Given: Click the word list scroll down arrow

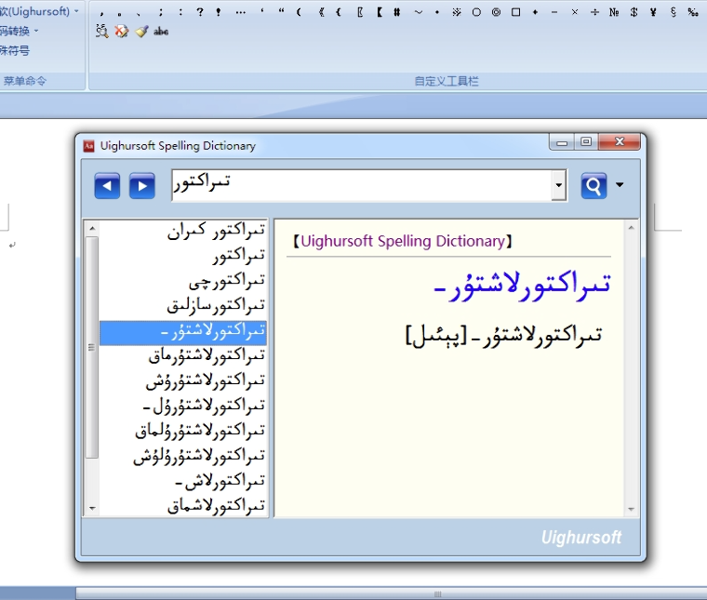Looking at the screenshot, I should point(91,508).
